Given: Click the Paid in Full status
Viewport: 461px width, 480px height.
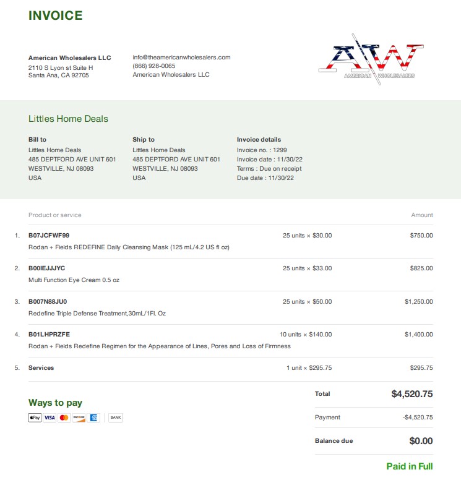Looking at the screenshot, I should (410, 466).
